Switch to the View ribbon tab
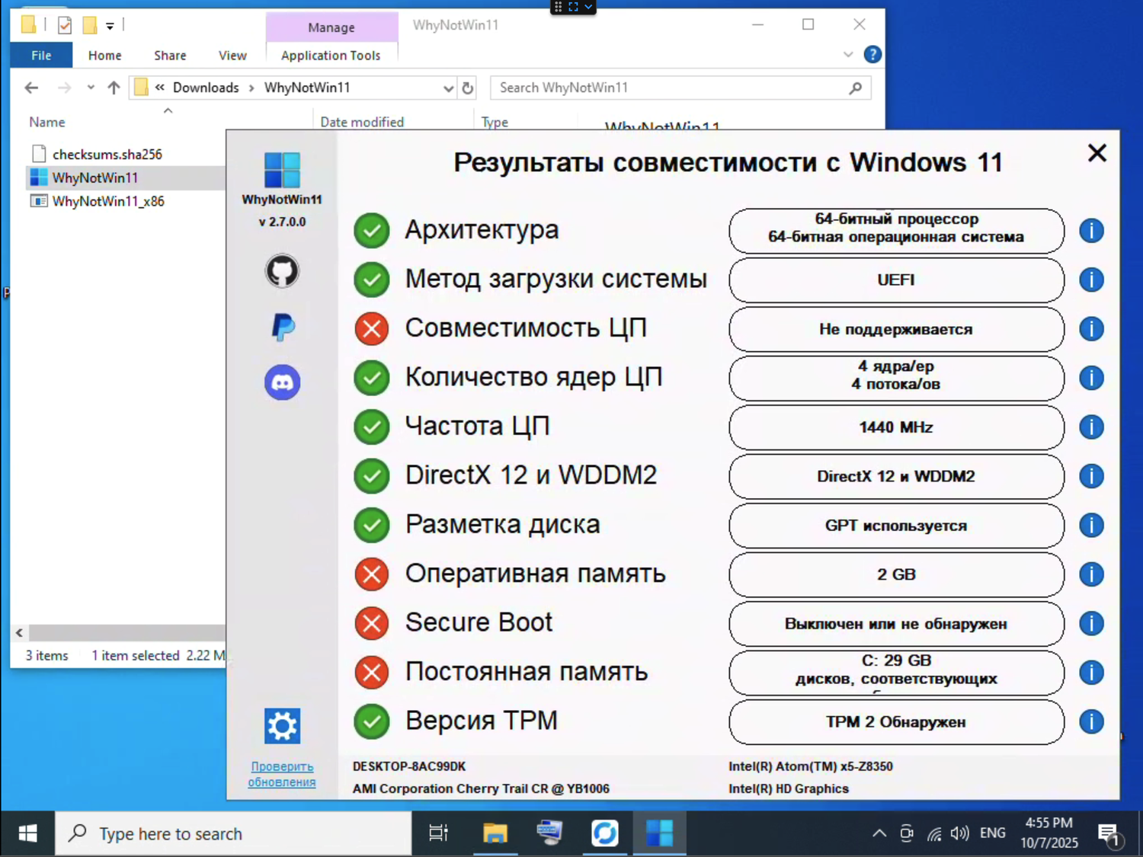1143x857 pixels. [232, 55]
